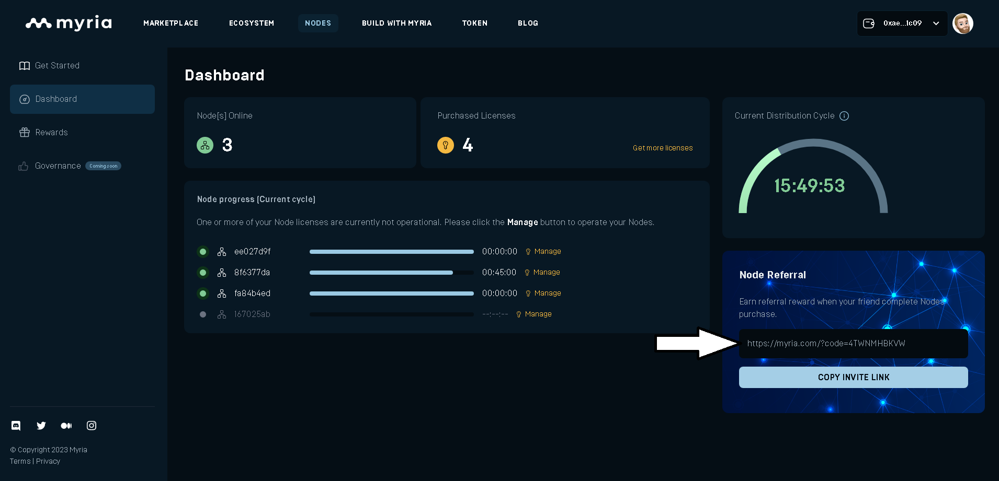999x481 pixels.
Task: Click the bold Manage word in notice
Action: 523,222
